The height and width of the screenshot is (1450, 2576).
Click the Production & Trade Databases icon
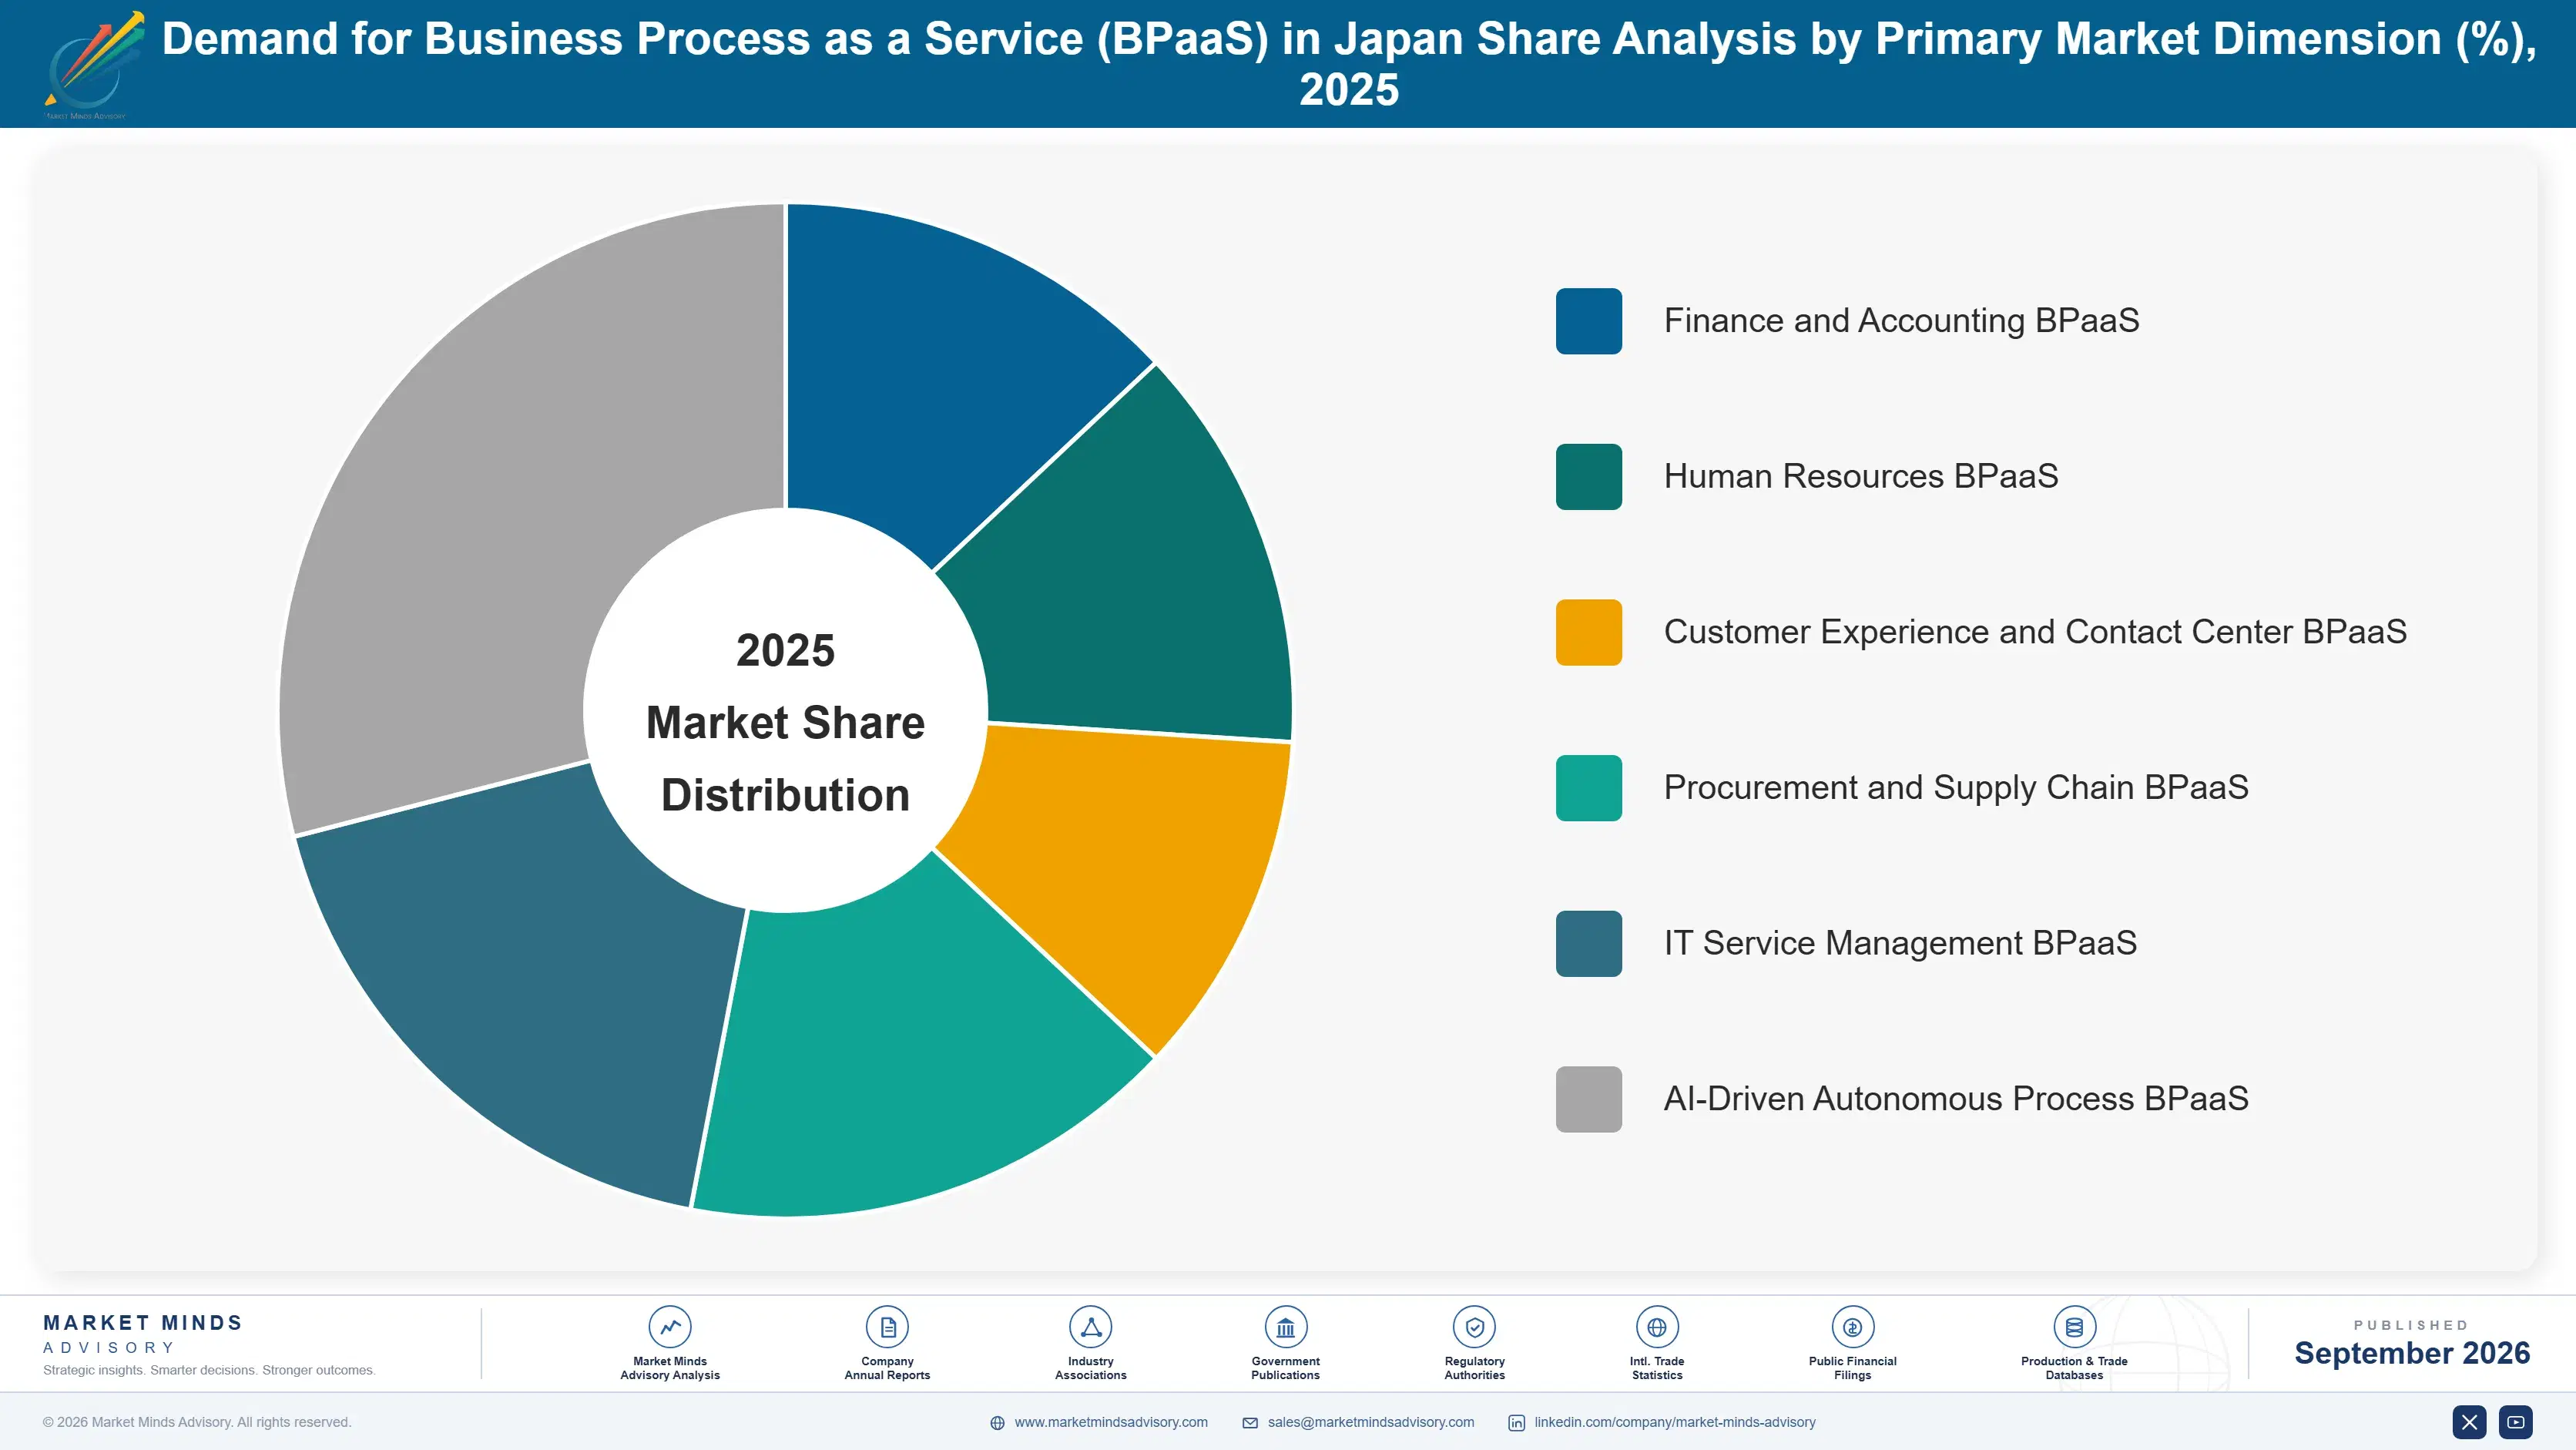(2074, 1327)
